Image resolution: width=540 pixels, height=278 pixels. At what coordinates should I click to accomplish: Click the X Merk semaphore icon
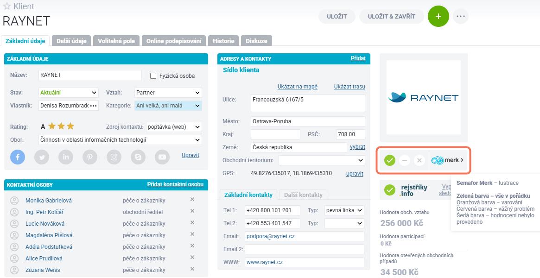click(419, 160)
